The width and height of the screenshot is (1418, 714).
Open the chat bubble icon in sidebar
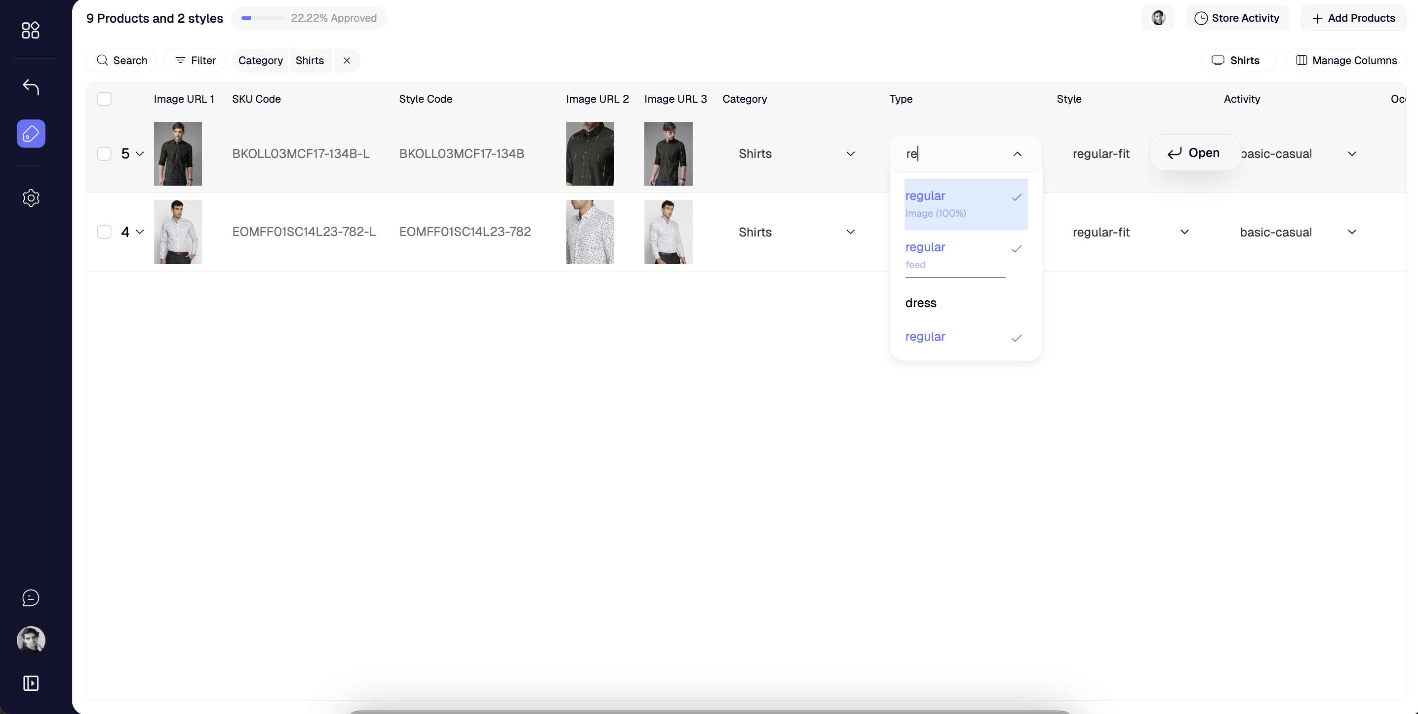[x=31, y=597]
